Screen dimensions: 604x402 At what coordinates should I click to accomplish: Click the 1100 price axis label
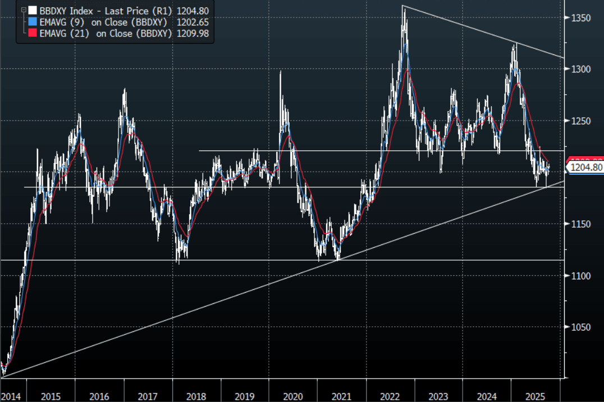(580, 276)
